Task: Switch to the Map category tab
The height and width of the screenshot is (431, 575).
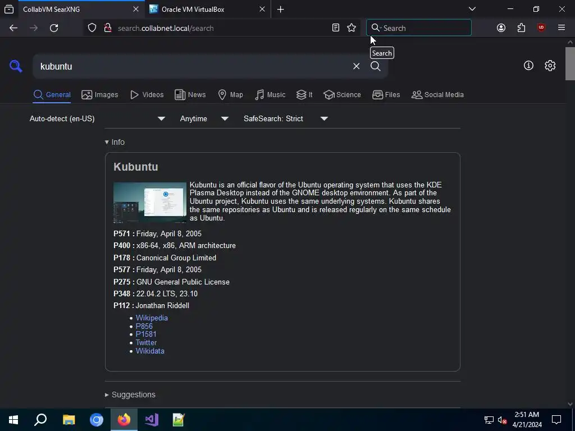Action: [230, 94]
